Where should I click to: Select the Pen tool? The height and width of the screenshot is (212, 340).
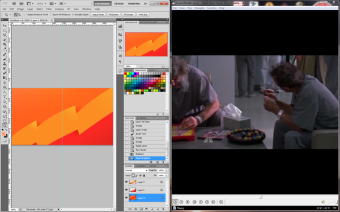tap(5, 93)
